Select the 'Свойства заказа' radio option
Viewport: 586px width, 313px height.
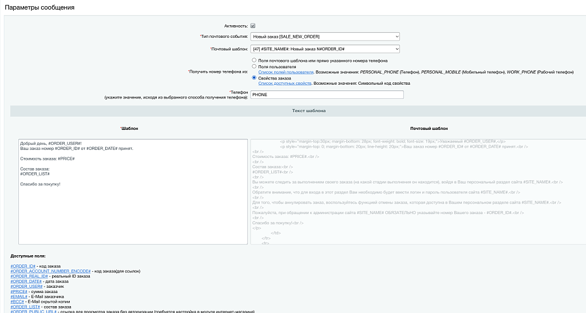(254, 78)
